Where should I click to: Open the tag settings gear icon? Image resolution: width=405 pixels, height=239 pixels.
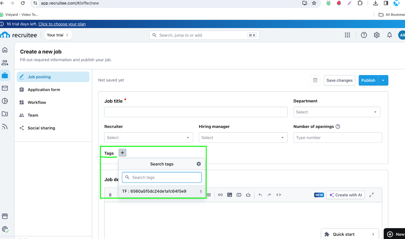199,164
